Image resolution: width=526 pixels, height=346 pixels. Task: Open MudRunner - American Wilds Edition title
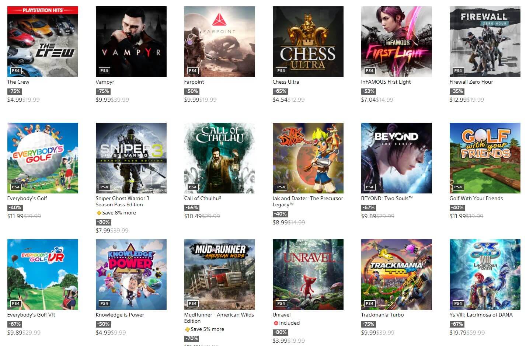click(219, 318)
